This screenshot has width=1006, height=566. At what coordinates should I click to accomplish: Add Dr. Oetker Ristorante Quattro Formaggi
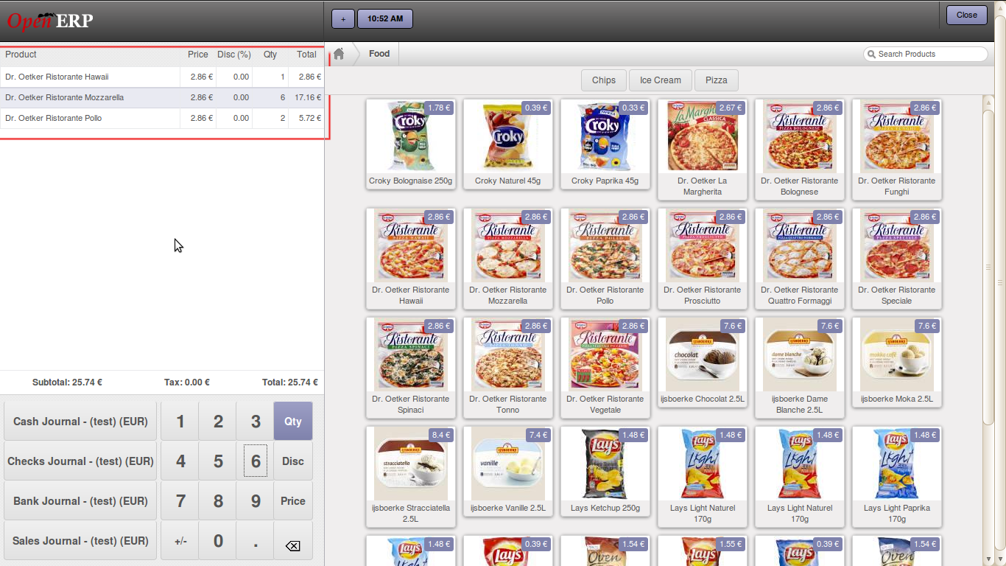[800, 259]
